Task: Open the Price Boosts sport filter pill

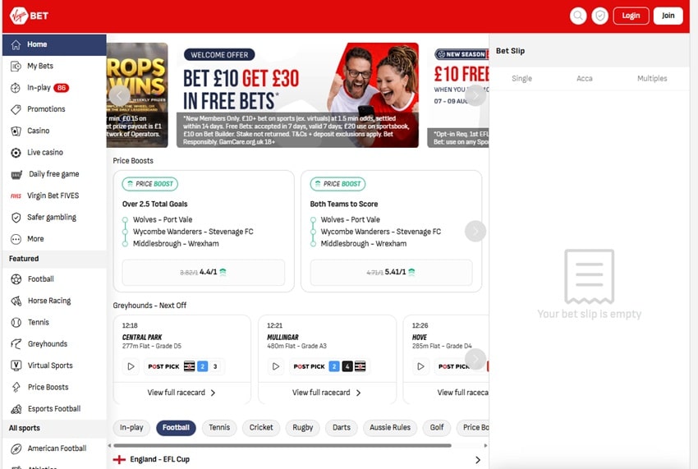Action: (473, 428)
